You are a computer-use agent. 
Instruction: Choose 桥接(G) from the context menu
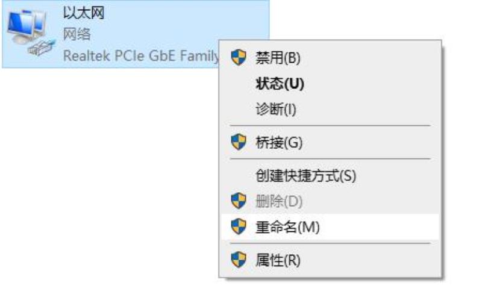click(330, 142)
